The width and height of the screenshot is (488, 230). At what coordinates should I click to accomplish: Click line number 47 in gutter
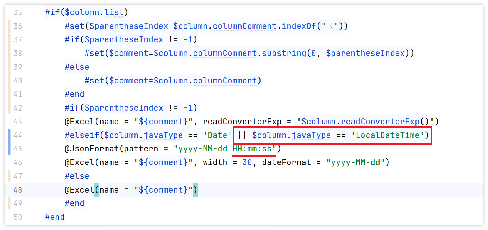click(18, 176)
